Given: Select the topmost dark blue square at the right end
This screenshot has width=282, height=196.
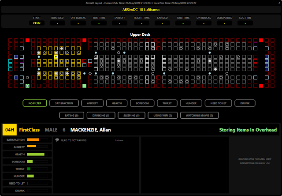Looking at the screenshot, I should click(267, 57).
